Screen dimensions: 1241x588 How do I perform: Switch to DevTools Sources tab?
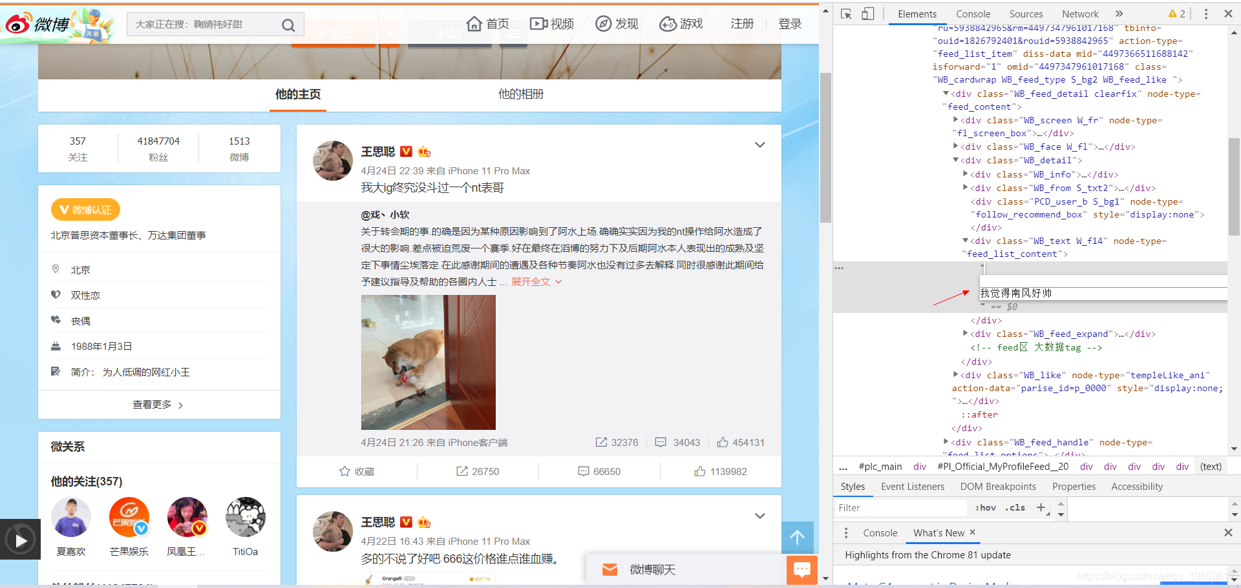[x=1026, y=14]
